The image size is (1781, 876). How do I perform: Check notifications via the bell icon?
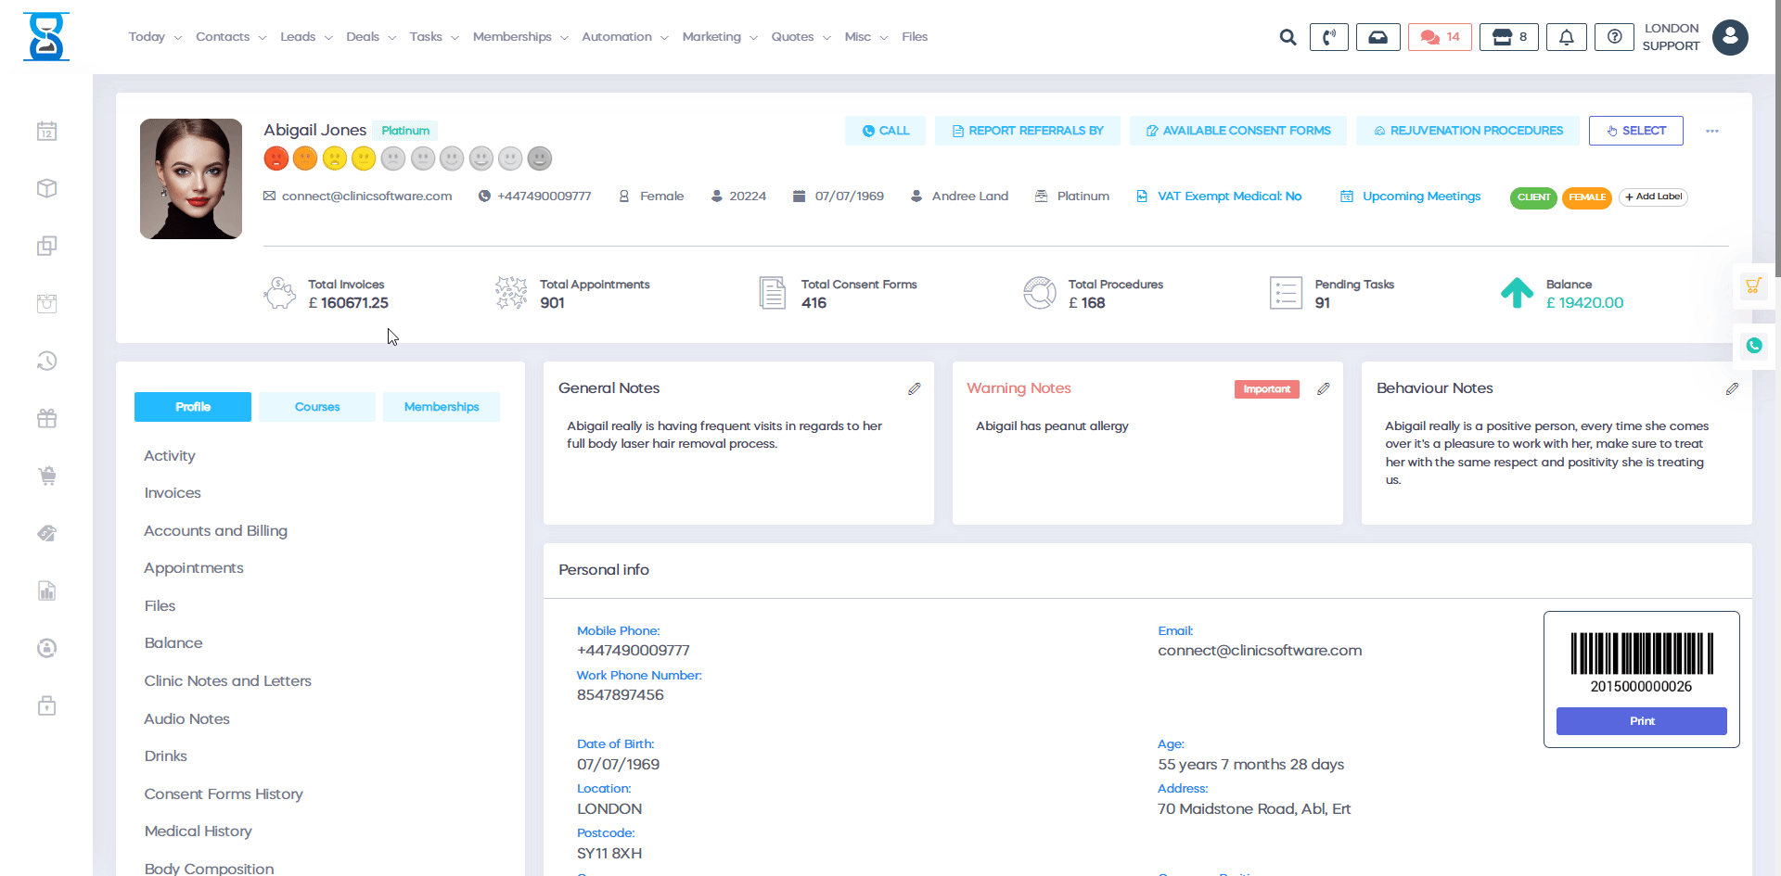click(x=1566, y=37)
